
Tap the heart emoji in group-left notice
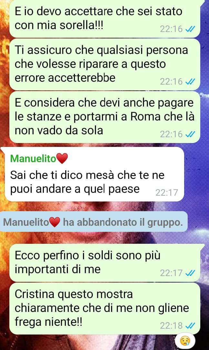pyautogui.click(x=55, y=222)
